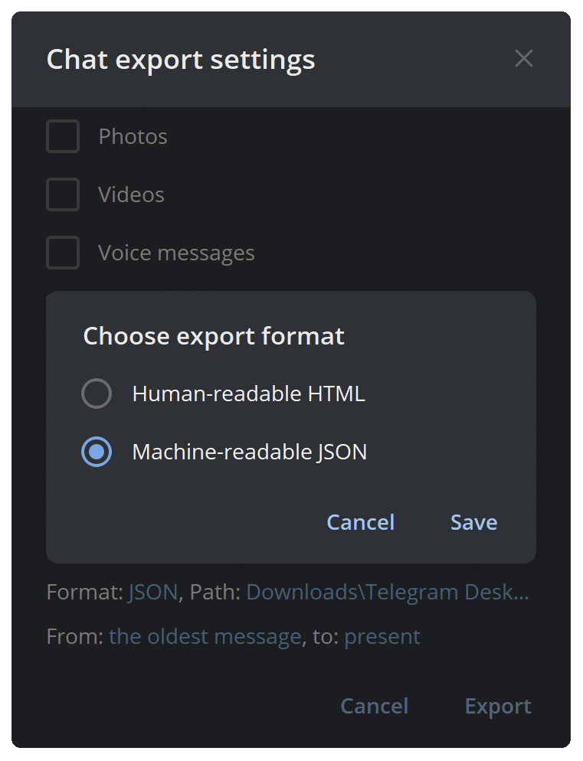Click the "Photos" label text
This screenshot has height=761, width=583.
(133, 137)
